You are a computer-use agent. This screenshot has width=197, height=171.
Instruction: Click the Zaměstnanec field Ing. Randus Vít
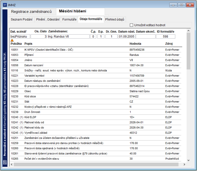point(69,37)
